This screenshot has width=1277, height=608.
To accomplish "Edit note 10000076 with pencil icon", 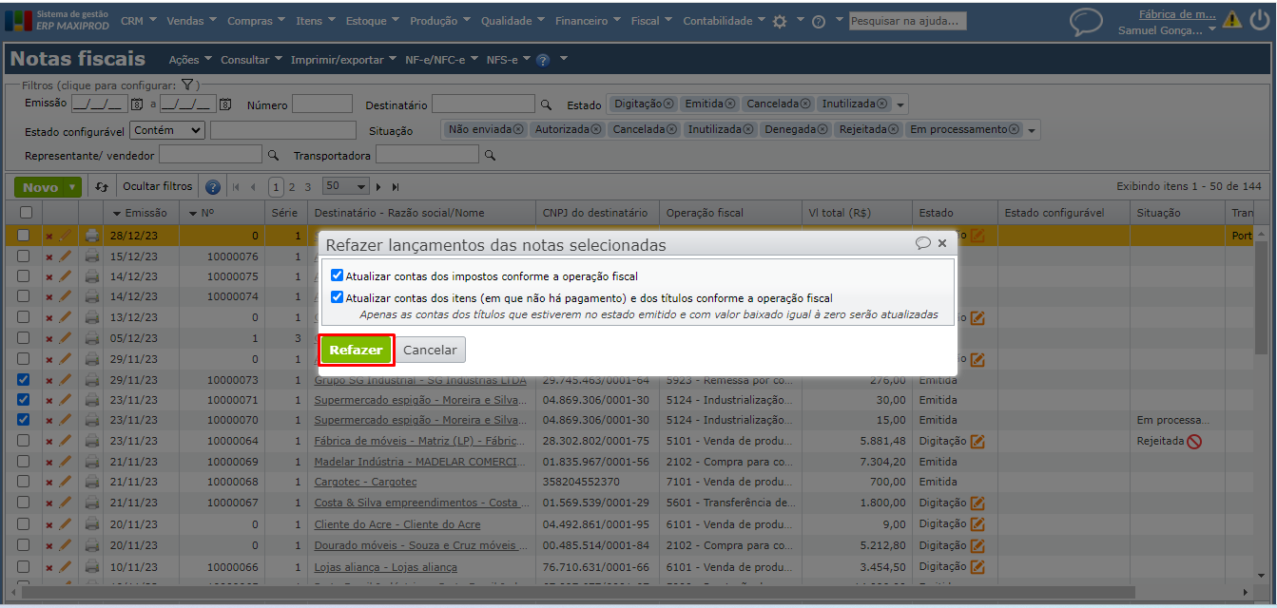I will click(x=66, y=256).
